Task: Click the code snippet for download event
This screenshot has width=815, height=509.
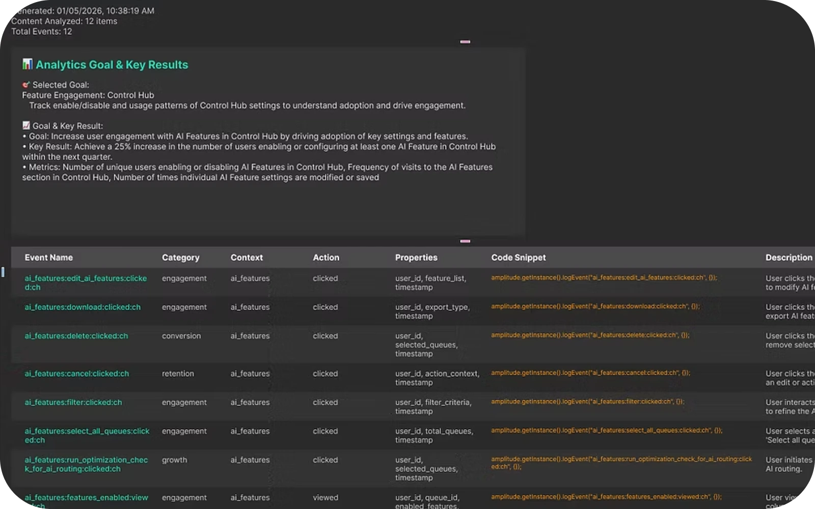Action: pyautogui.click(x=595, y=306)
